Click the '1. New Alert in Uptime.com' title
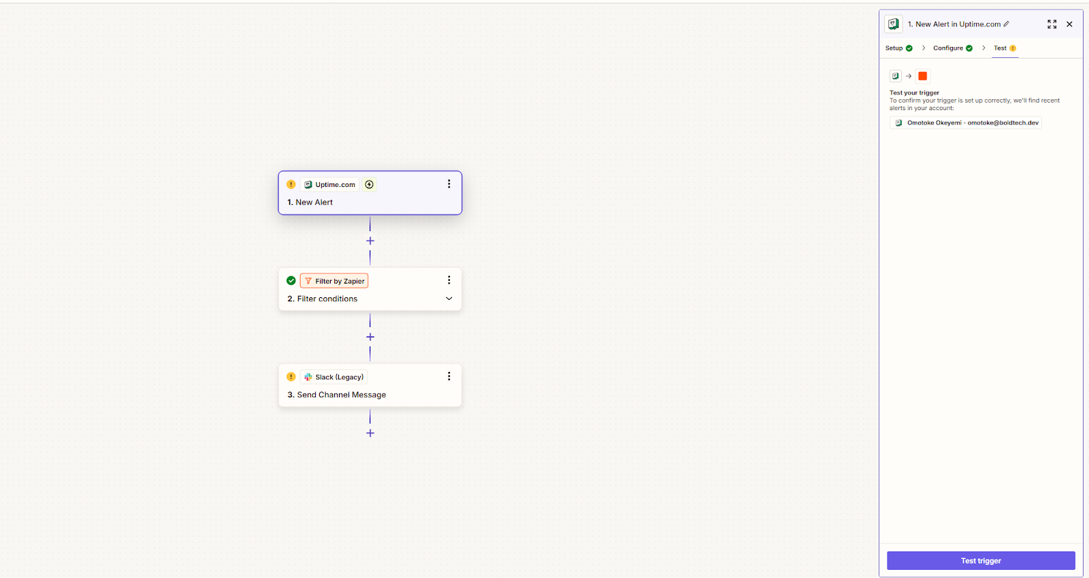This screenshot has height=578, width=1089. coord(954,24)
